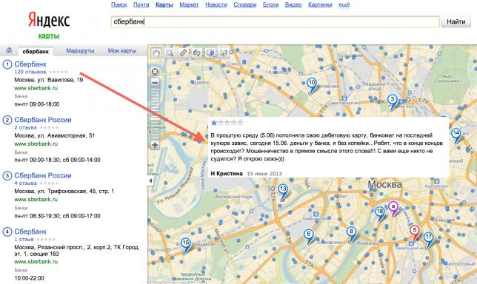The height and width of the screenshot is (284, 477).
Task: Zoom out with the minus button
Action: [x=155, y=83]
